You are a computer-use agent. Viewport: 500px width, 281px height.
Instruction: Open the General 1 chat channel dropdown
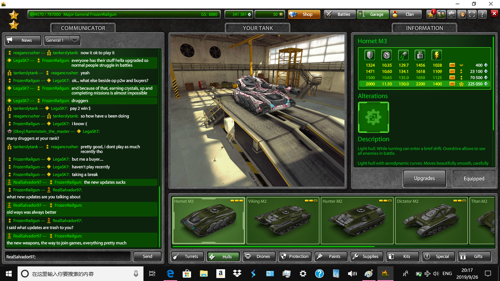click(x=62, y=40)
